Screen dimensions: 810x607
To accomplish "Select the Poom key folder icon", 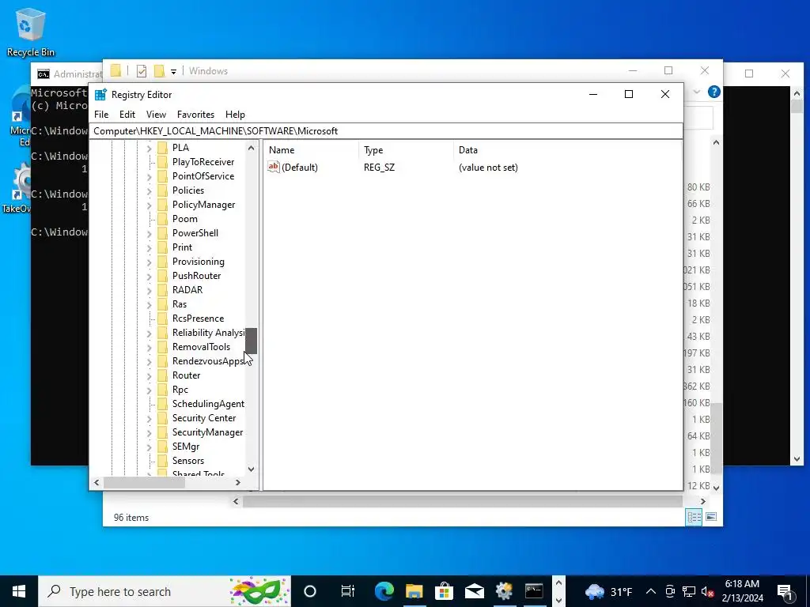I will [x=163, y=219].
